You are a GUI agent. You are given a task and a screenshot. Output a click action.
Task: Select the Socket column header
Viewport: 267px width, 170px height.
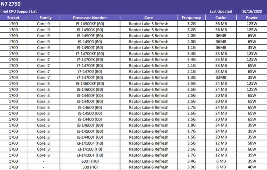click(13, 18)
